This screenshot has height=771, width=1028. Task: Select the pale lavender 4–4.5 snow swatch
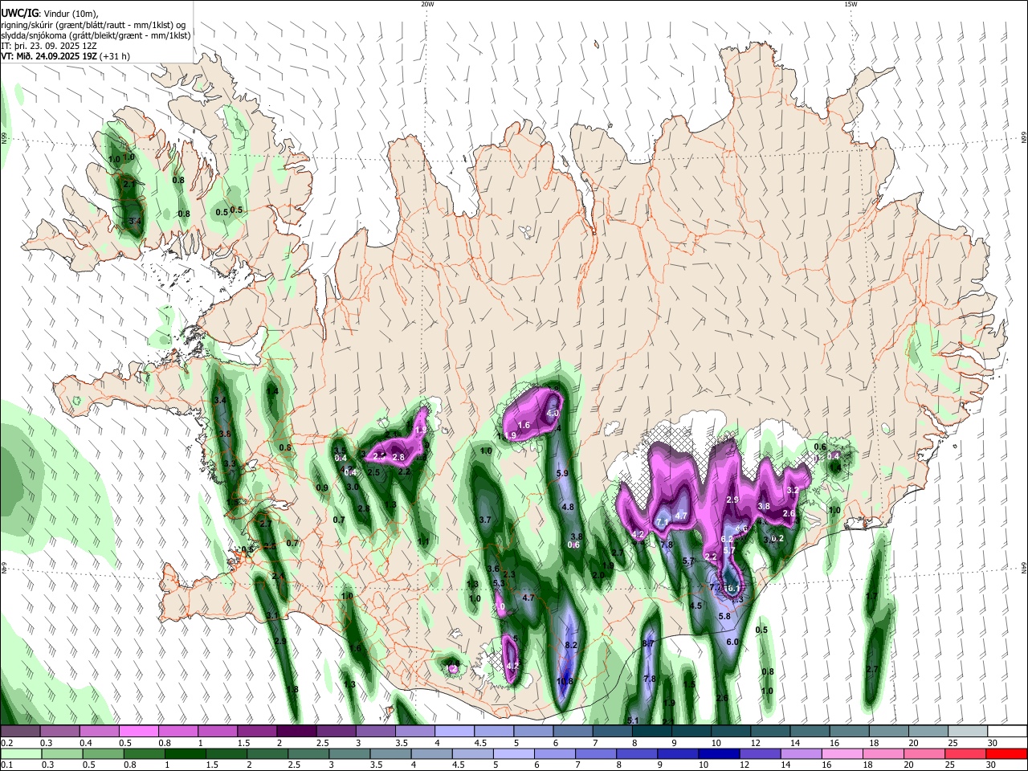[x=455, y=731]
